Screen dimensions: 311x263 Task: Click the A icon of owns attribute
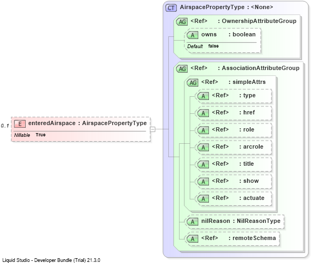[192, 35]
